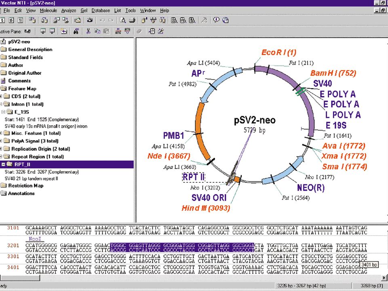The image size is (388, 291).
Task: Select the Feature Map folder
Action: 22,89
